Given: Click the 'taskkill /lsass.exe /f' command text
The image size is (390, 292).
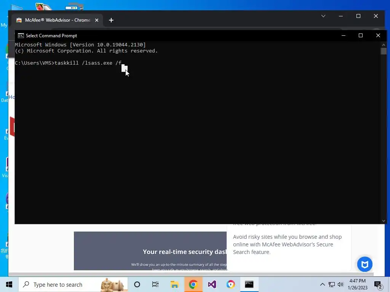Looking at the screenshot, I should pos(88,63).
